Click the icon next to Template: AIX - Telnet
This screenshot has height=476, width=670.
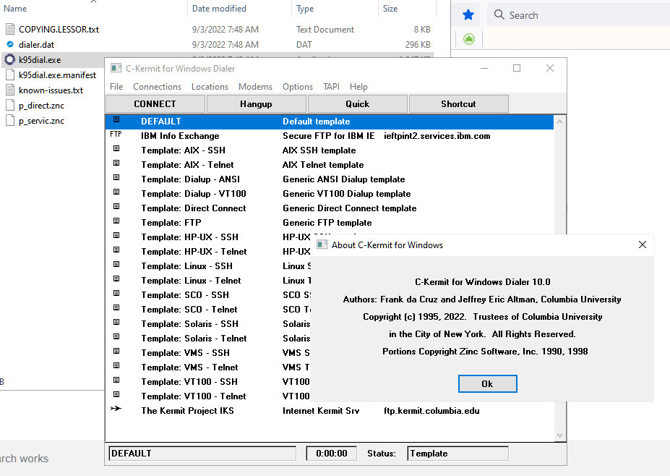(x=116, y=163)
